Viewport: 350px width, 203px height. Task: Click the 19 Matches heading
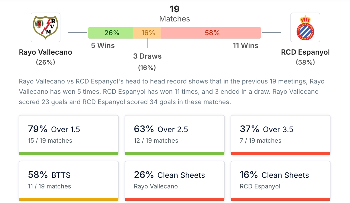click(x=175, y=14)
